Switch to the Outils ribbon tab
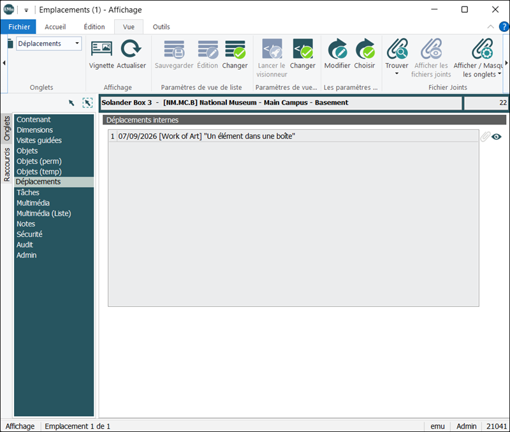 (x=161, y=27)
